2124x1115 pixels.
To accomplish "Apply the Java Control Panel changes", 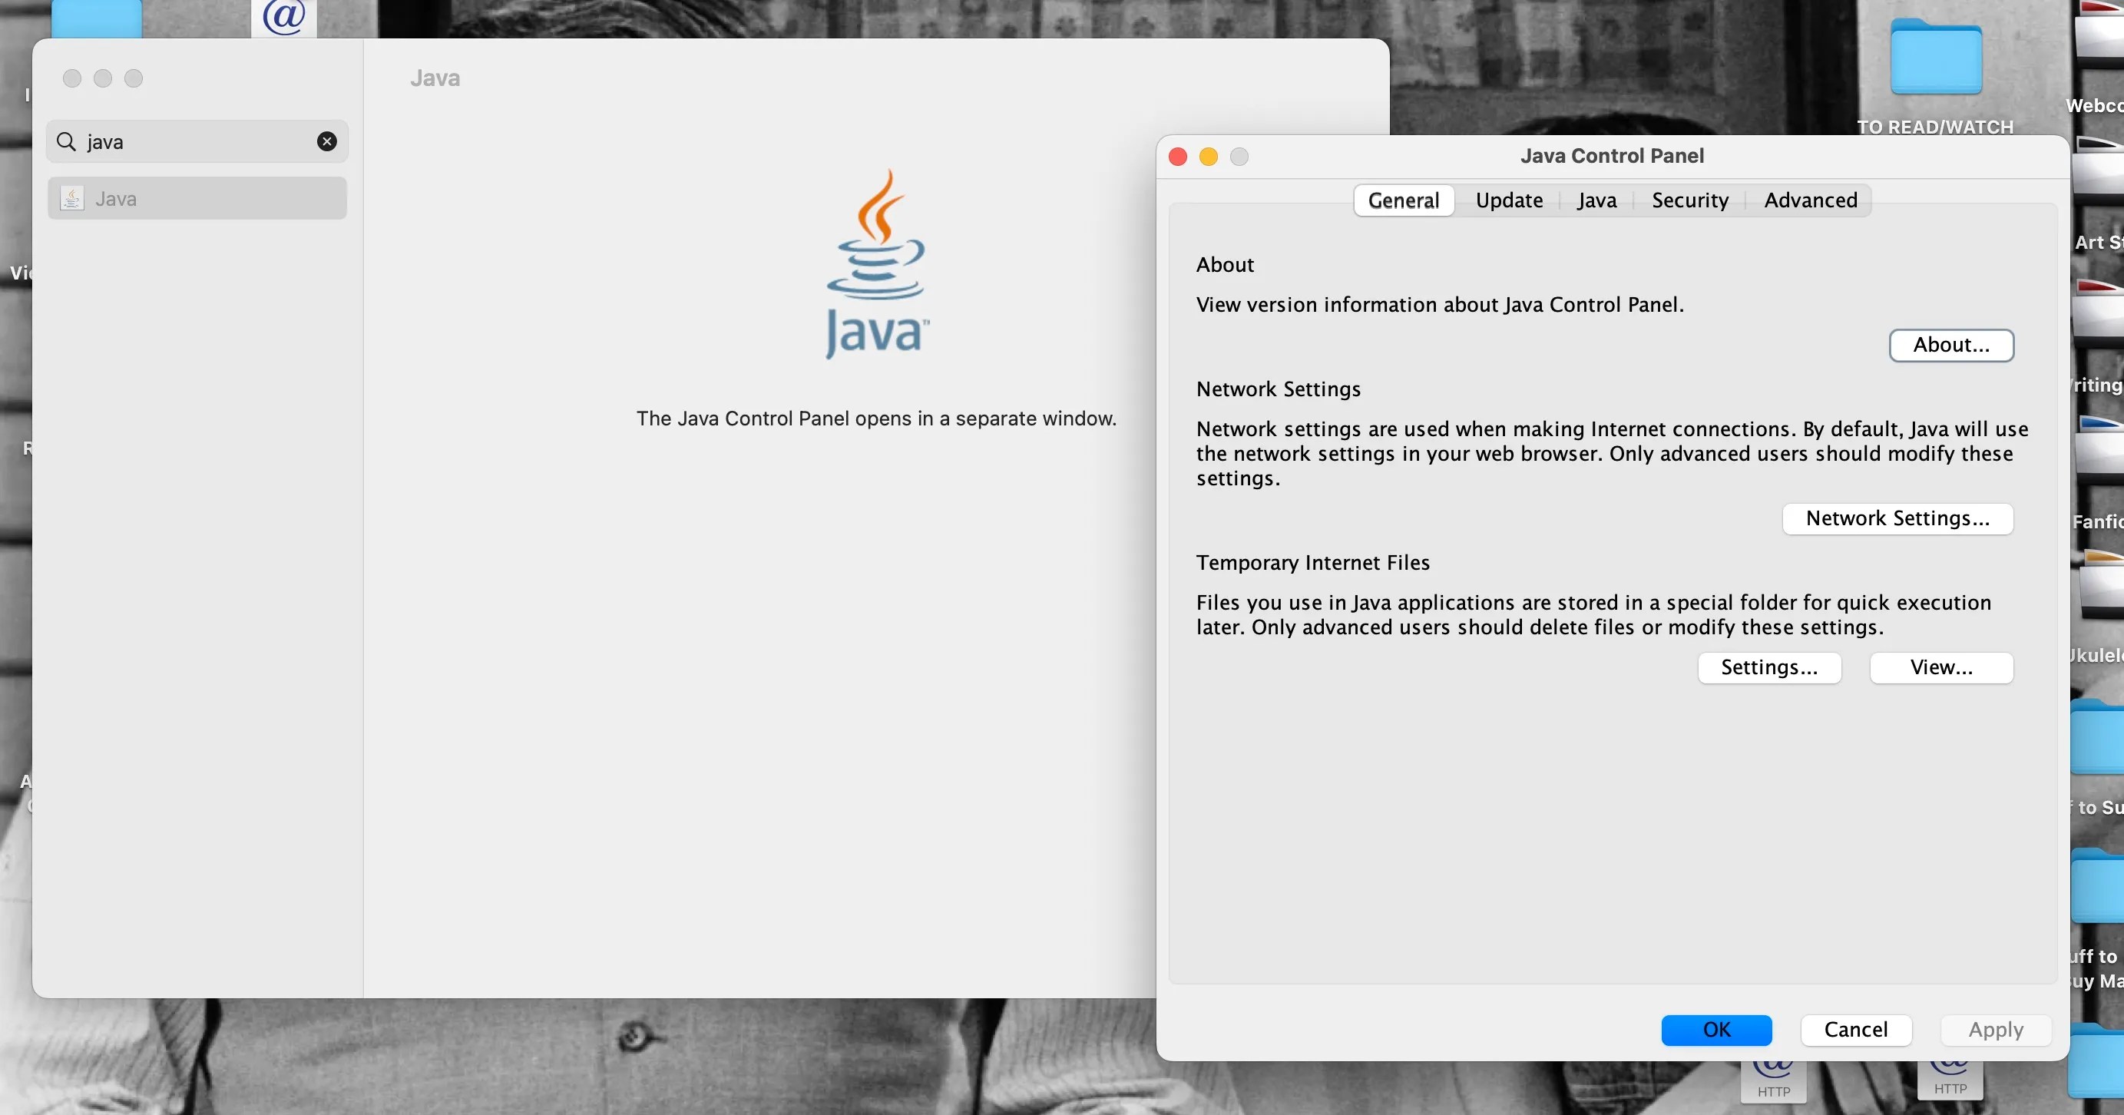I will pyautogui.click(x=1995, y=1029).
